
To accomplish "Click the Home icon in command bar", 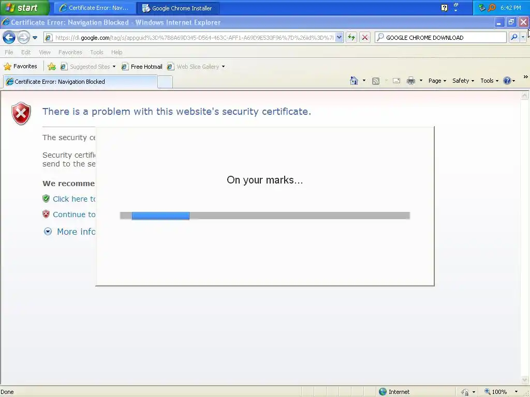I will click(x=354, y=81).
